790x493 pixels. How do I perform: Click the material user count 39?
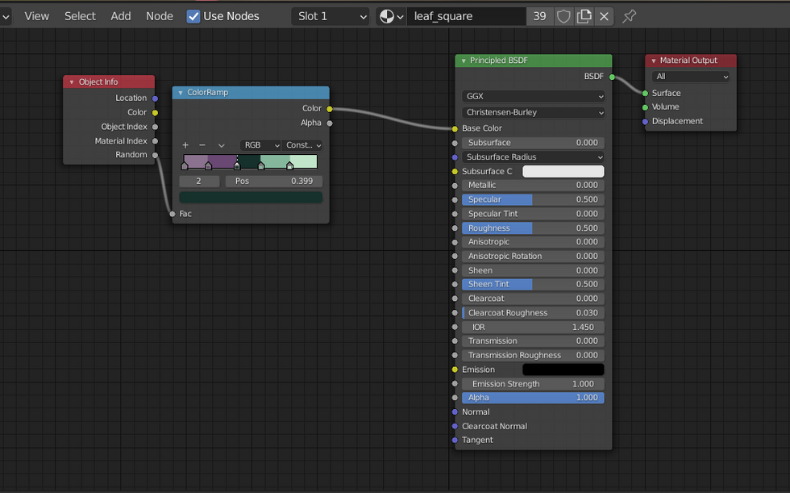coord(539,17)
